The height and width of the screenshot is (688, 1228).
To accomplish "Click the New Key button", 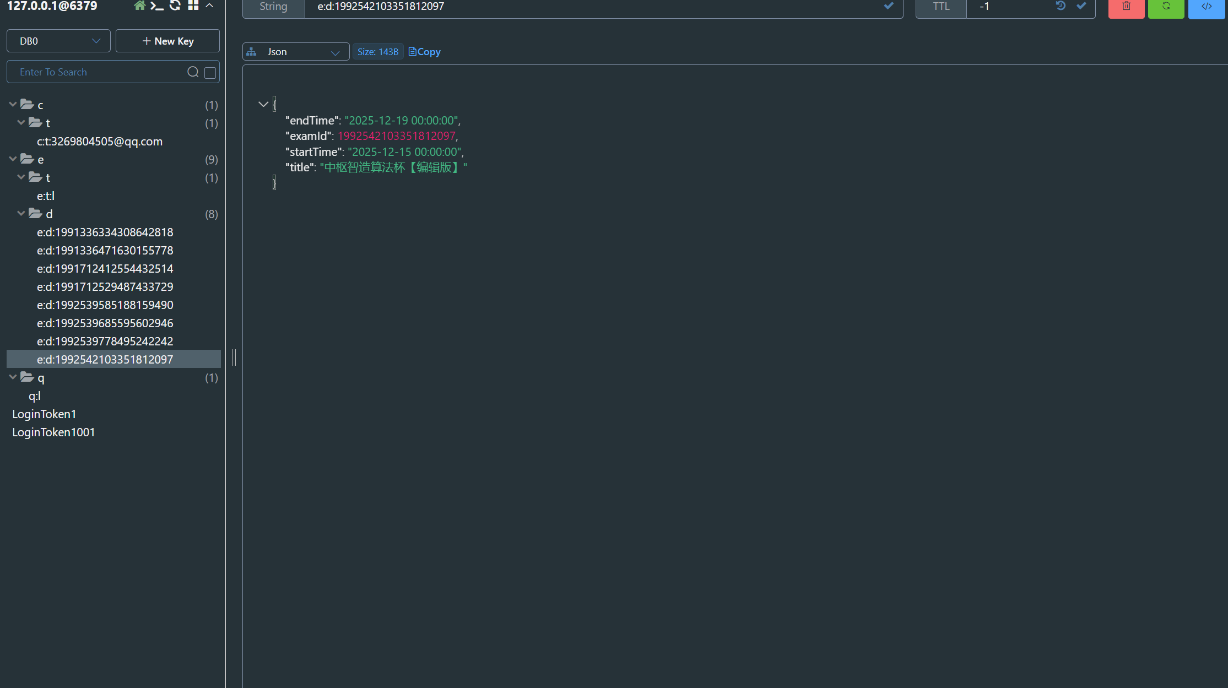I will [167, 41].
